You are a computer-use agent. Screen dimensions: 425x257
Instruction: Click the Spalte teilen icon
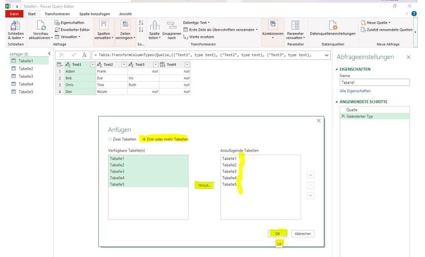[x=154, y=26]
